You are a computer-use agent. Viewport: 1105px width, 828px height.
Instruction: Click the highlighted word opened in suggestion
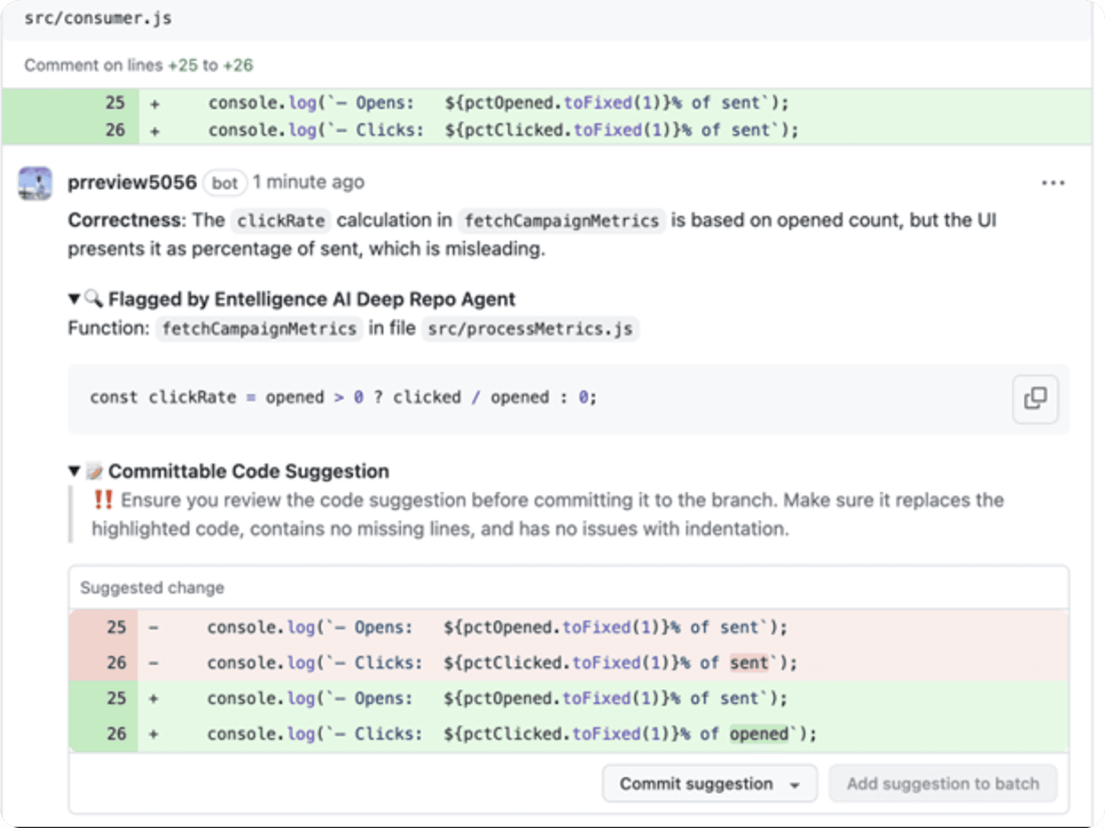pyautogui.click(x=759, y=734)
